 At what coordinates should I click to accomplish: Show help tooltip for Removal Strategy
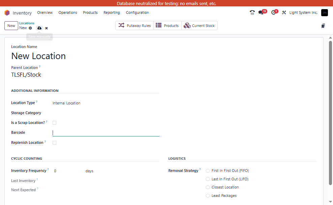200,169
